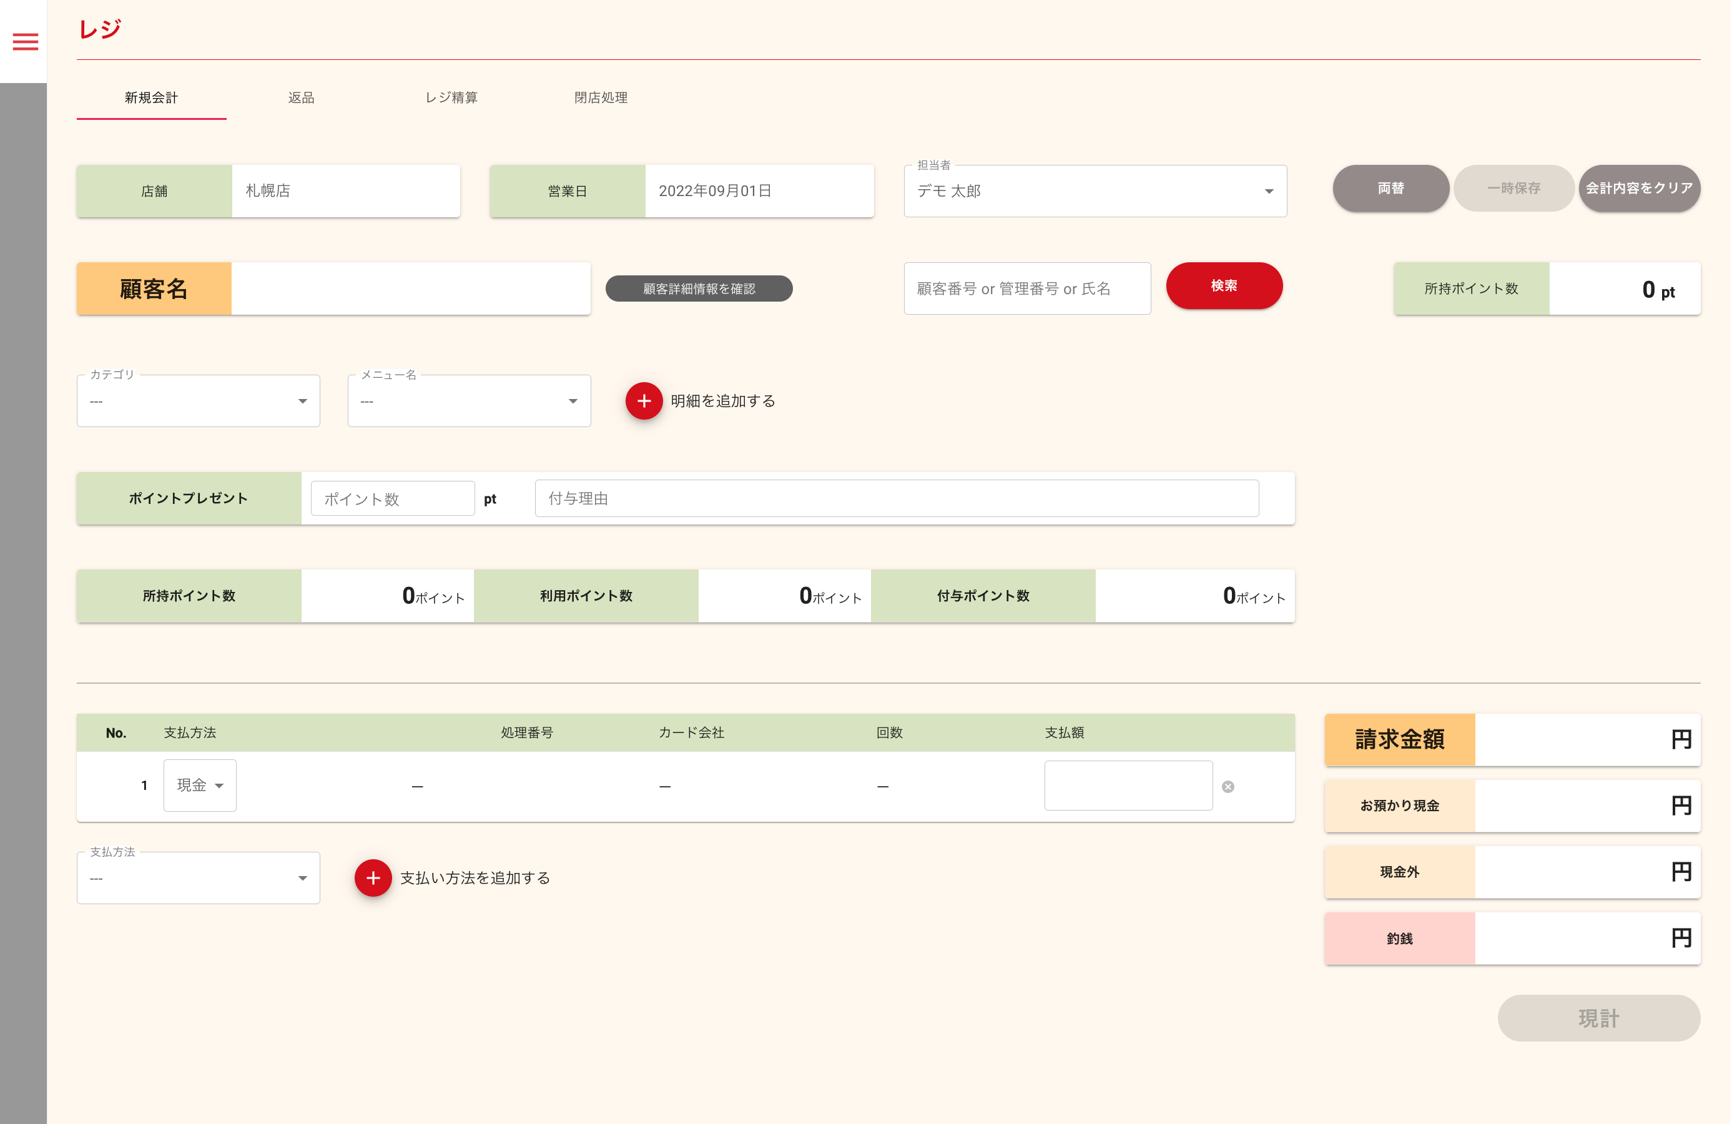The image size is (1732, 1124).
Task: Open the カテゴリ dropdown
Action: 198,401
